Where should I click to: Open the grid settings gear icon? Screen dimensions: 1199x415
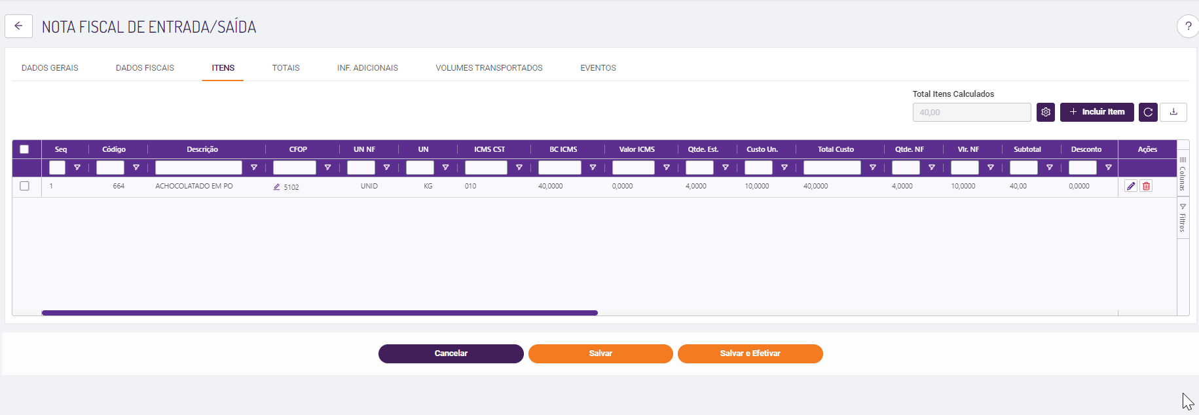1046,112
